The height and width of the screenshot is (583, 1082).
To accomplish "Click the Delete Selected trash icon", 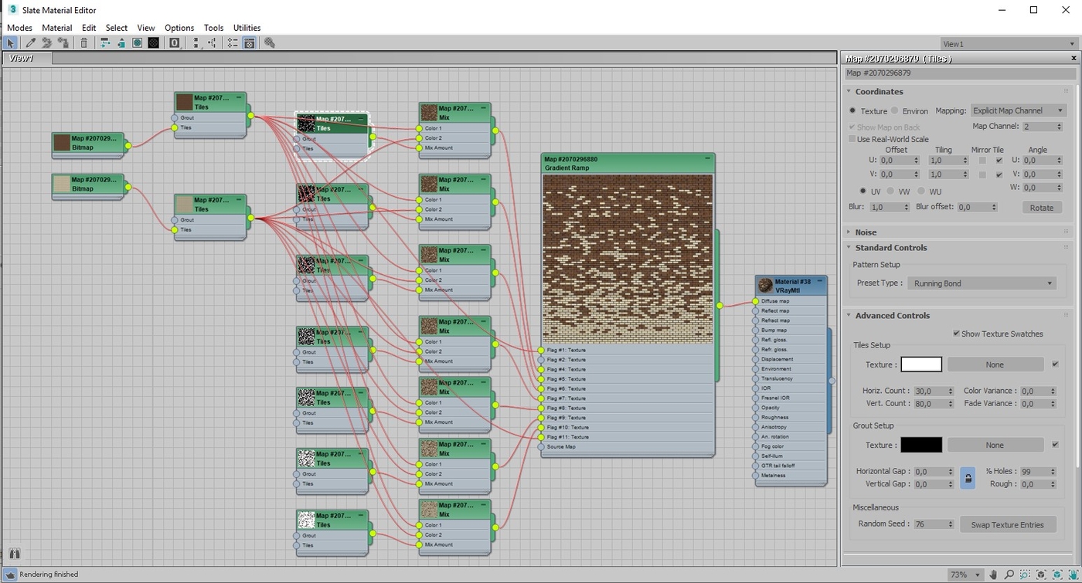I will [x=84, y=43].
